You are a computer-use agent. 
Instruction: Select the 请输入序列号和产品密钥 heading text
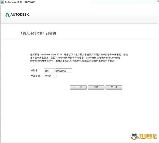38,33
